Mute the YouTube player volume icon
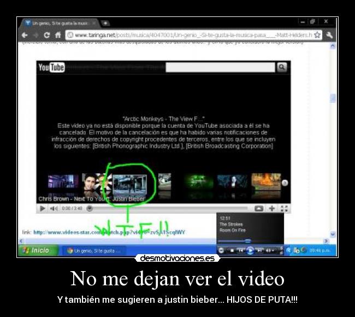 (x=54, y=208)
